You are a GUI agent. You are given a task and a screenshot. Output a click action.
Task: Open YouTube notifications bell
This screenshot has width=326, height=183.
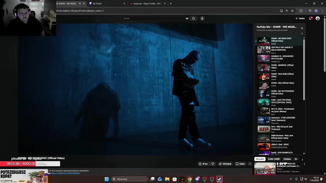310,18
